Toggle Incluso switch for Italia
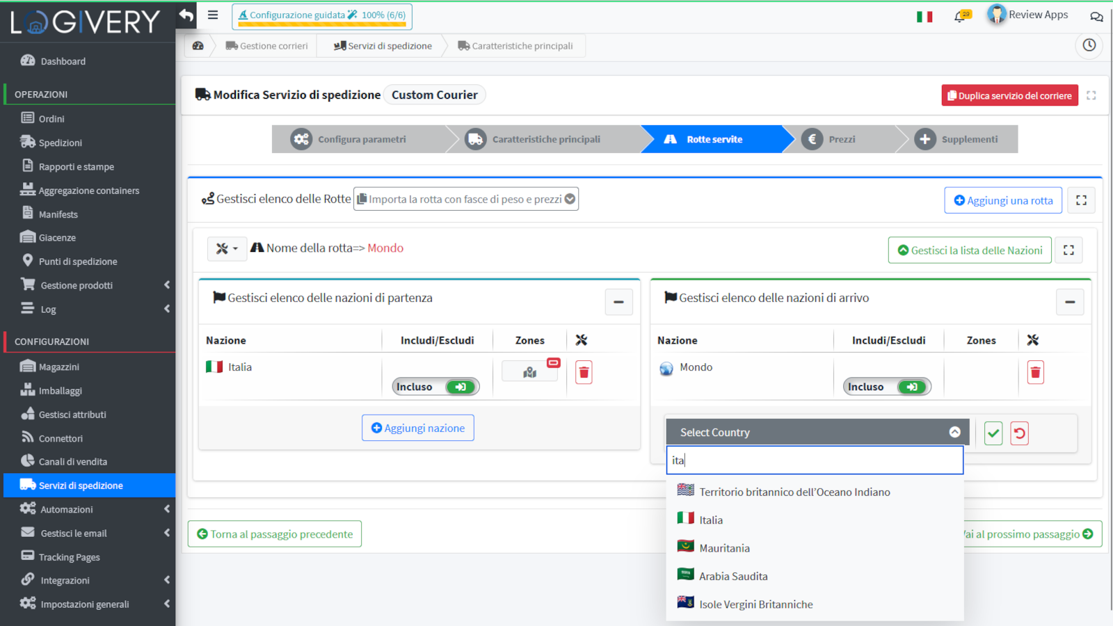 [435, 387]
